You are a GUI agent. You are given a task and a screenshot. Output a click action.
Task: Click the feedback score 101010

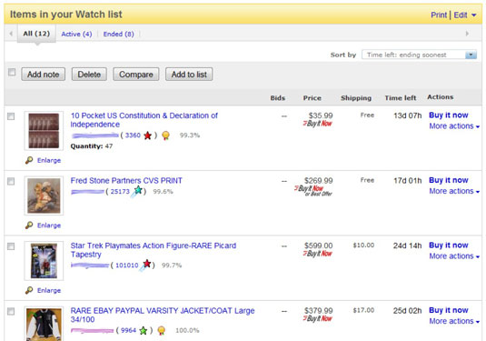pos(127,266)
